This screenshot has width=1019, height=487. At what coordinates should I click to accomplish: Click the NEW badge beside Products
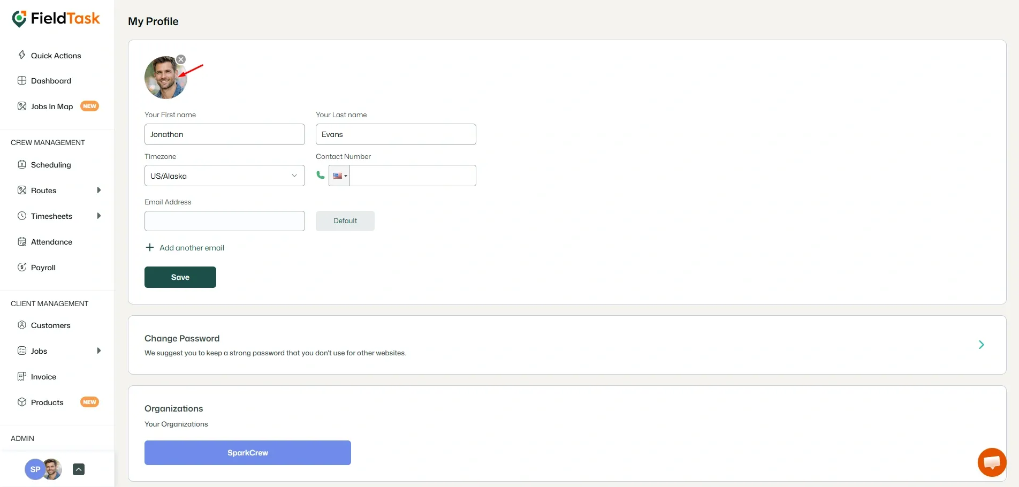click(89, 402)
